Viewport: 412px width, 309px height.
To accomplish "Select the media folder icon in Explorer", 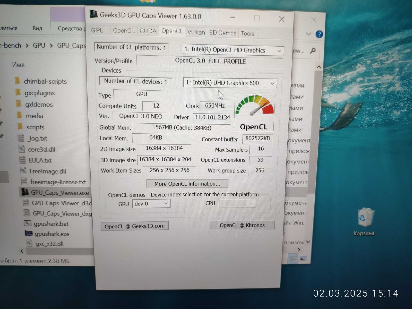I will point(19,115).
